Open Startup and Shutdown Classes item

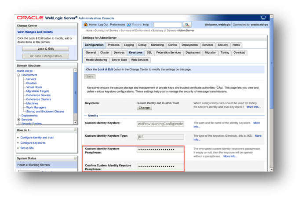coord(45,112)
